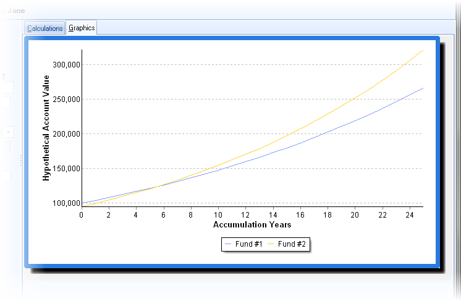Click the 24 label on x-axis
This screenshot has height=301, width=461.
(409, 214)
